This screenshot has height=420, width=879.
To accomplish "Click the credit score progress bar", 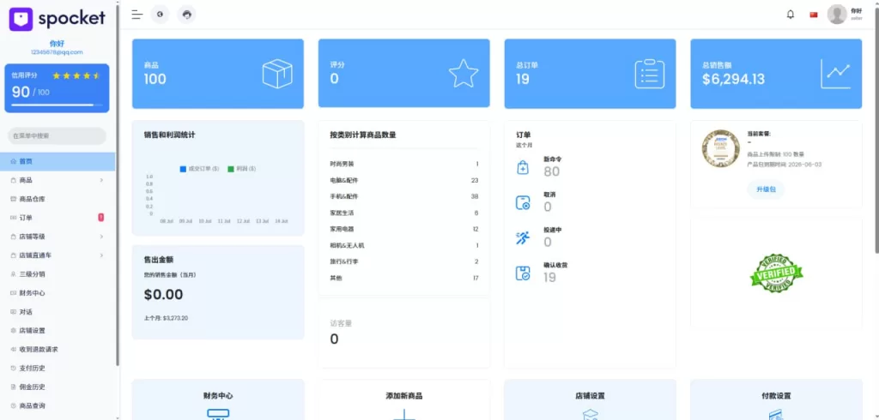I will (x=58, y=105).
